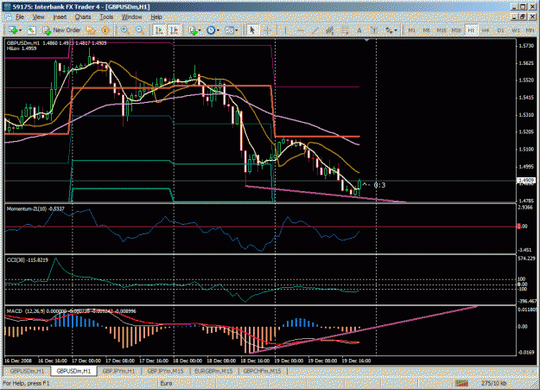
Task: Switch timeframe to M1
Action: click(411, 30)
